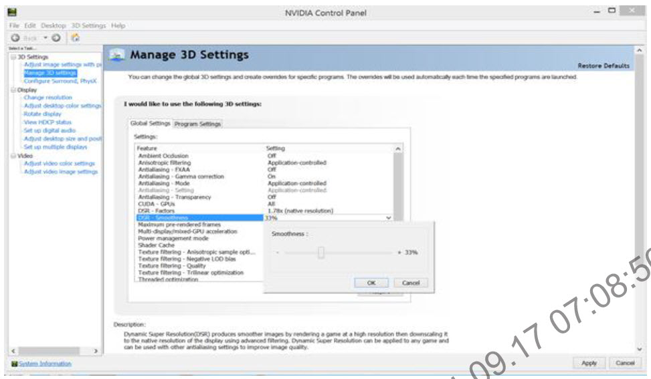Collapse the Video tree node
Image resolution: width=651 pixels, height=379 pixels.
(13, 156)
